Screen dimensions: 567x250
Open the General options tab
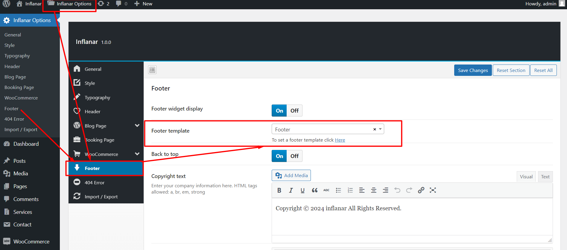pos(106,69)
